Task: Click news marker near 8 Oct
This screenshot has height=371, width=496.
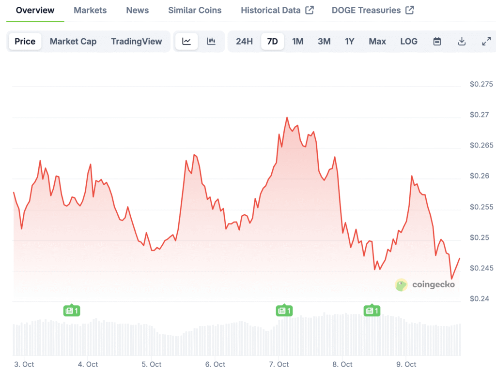Action: click(x=372, y=311)
